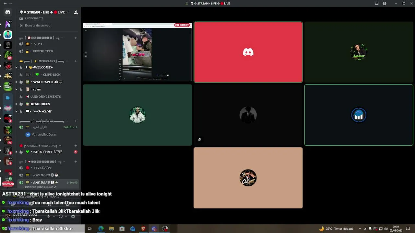Open the green server with 30 notifications
The image size is (415, 233).
(8, 55)
